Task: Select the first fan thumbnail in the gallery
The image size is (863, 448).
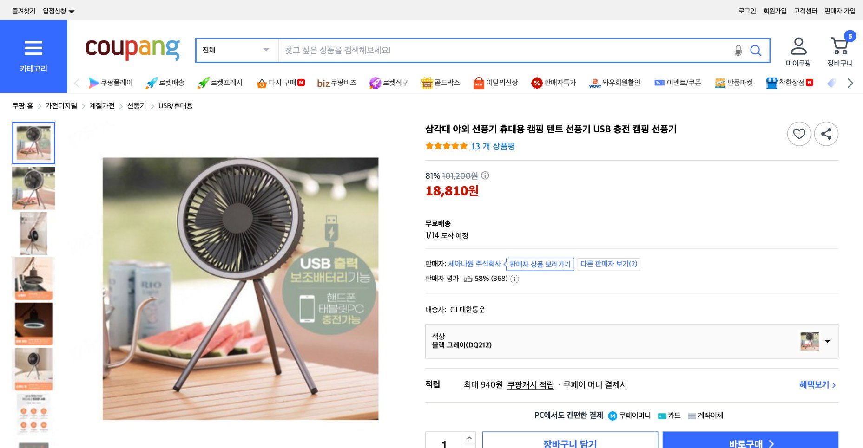Action: 33,143
